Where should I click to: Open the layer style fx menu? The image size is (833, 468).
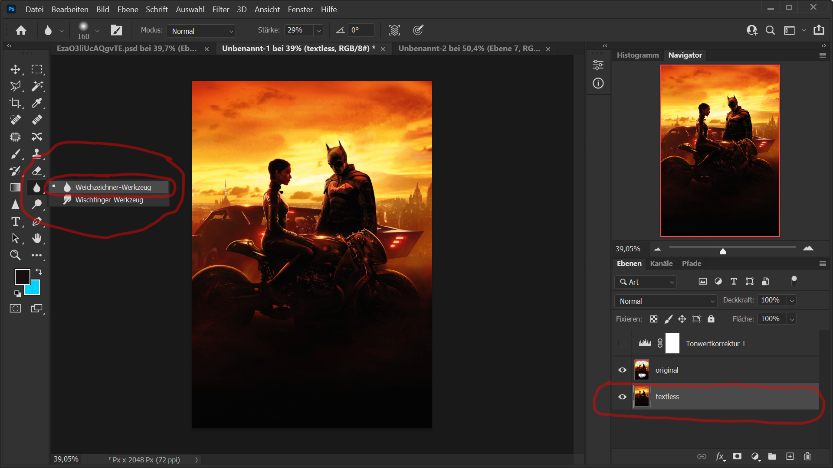pyautogui.click(x=720, y=456)
